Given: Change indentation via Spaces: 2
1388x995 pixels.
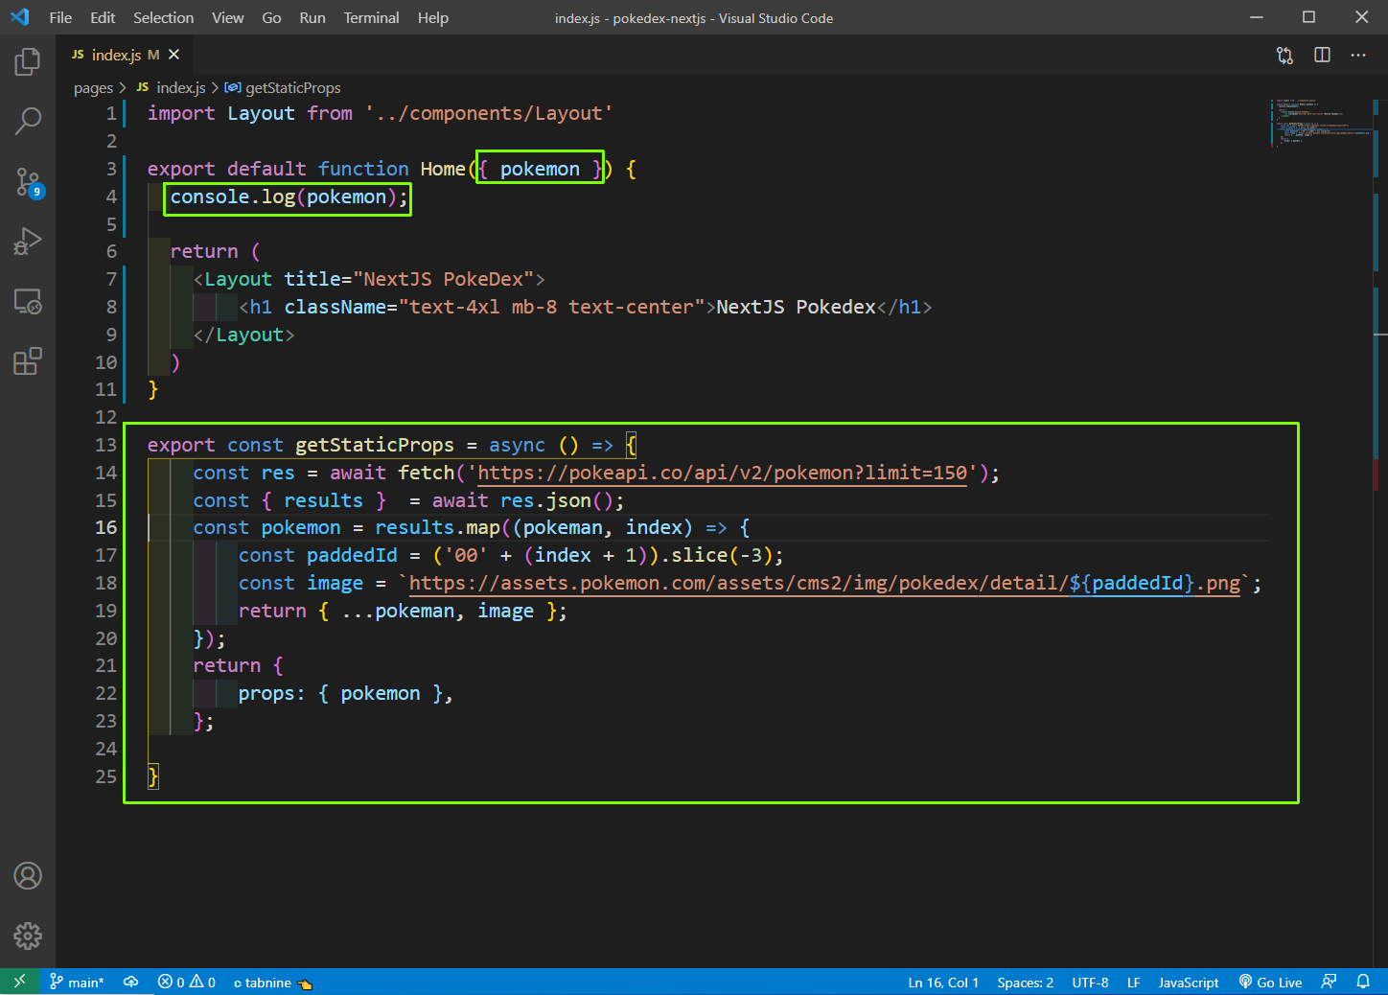Looking at the screenshot, I should 1025,982.
